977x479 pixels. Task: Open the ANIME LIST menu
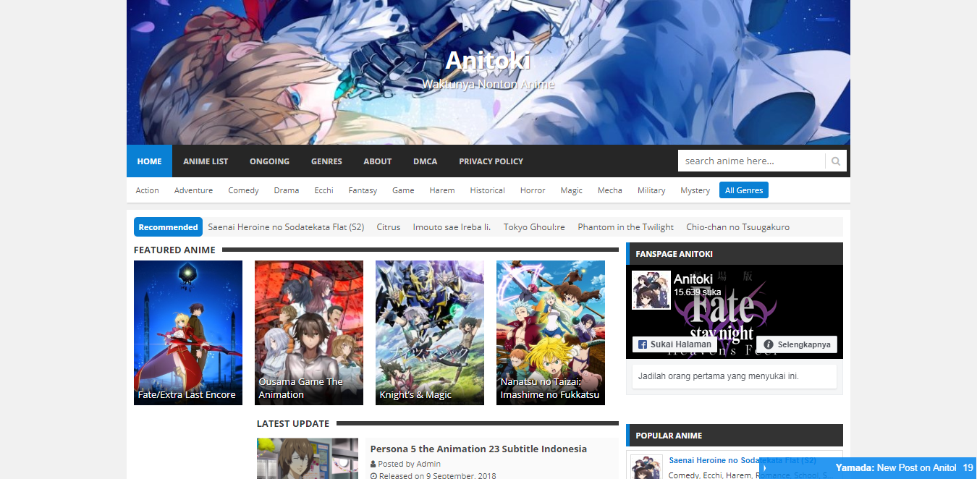coord(206,161)
